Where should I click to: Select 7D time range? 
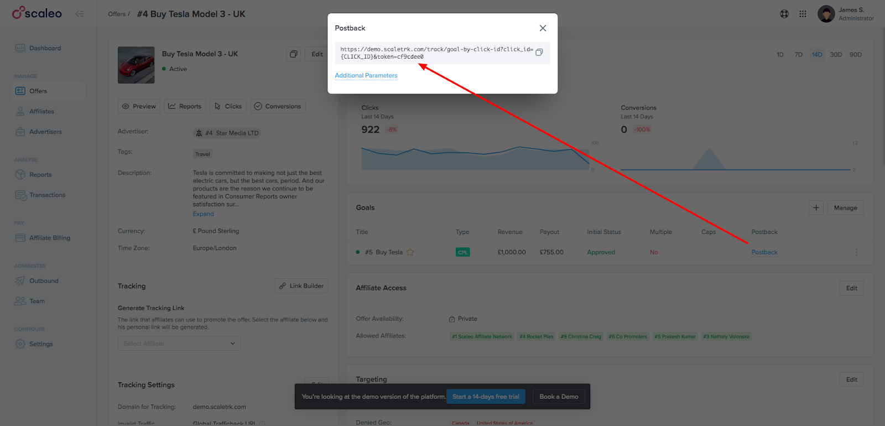click(798, 54)
